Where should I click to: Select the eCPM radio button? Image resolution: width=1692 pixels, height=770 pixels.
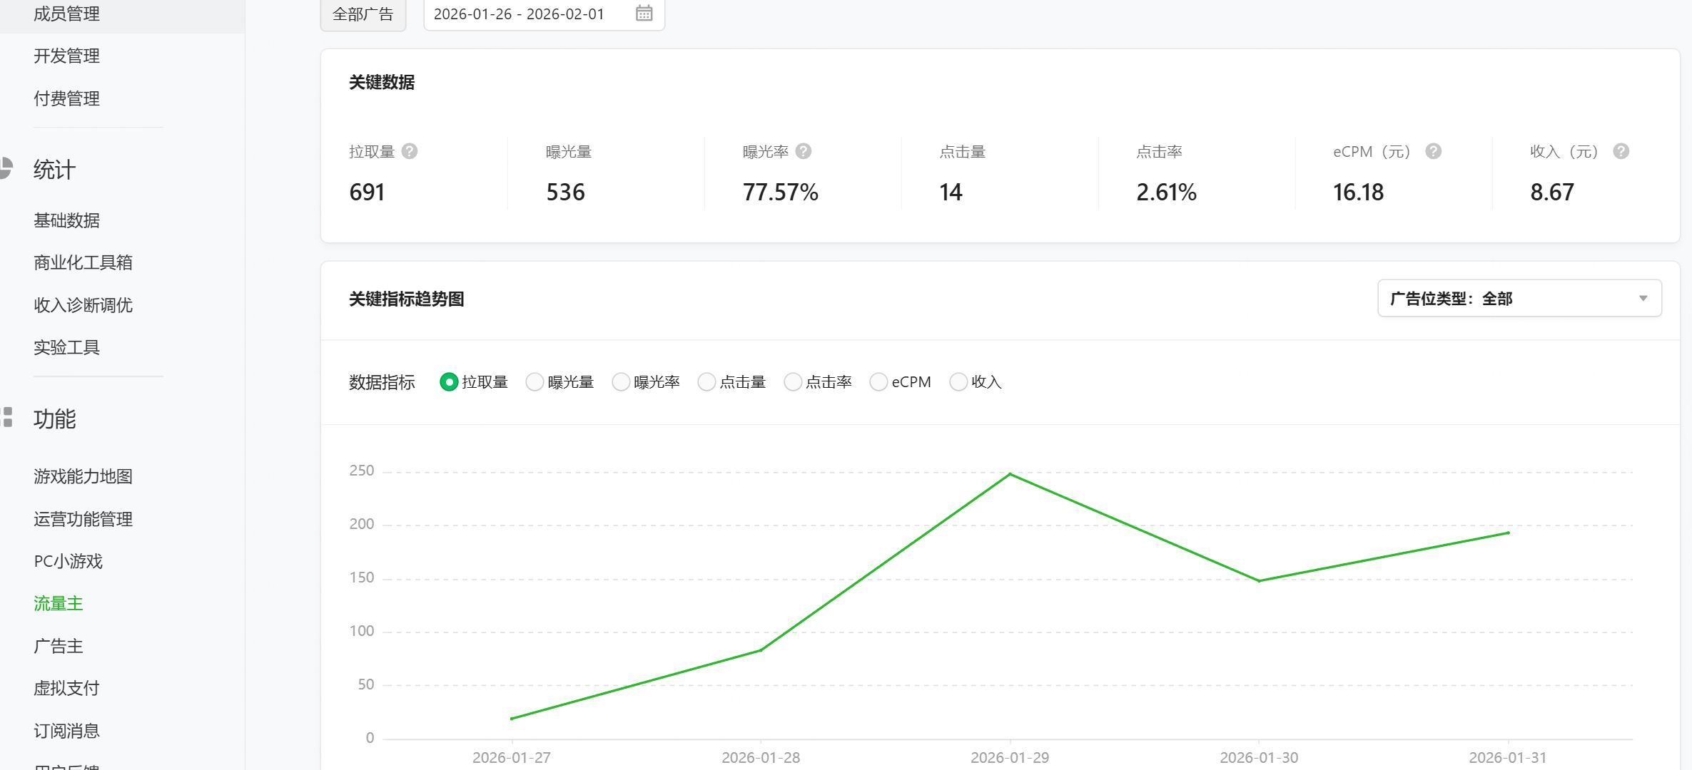pos(878,382)
